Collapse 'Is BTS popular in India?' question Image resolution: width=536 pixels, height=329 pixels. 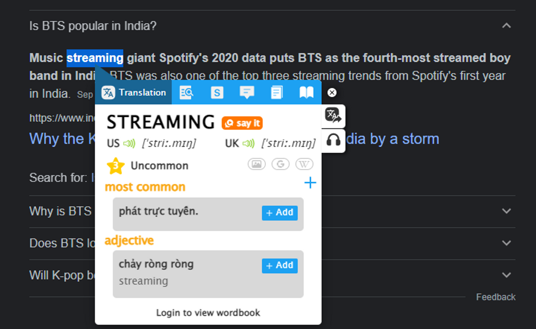click(x=506, y=26)
